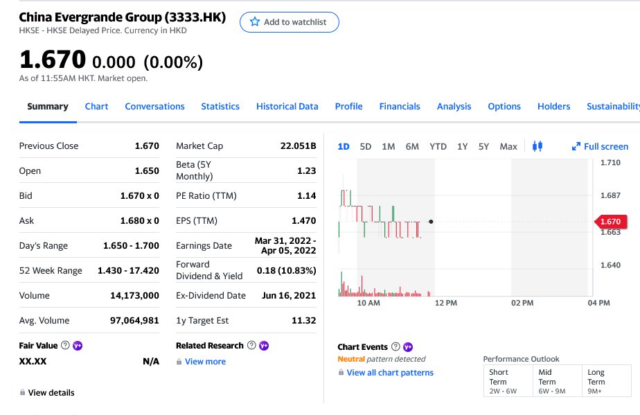
Task: Click Market Cap value 22.051B
Action: 299,145
